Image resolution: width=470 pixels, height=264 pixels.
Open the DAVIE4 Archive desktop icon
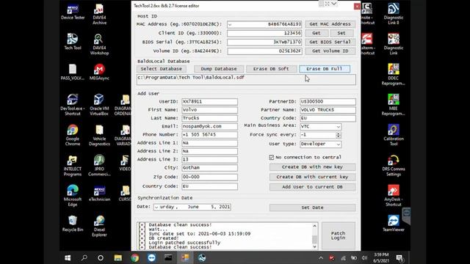coord(99,15)
